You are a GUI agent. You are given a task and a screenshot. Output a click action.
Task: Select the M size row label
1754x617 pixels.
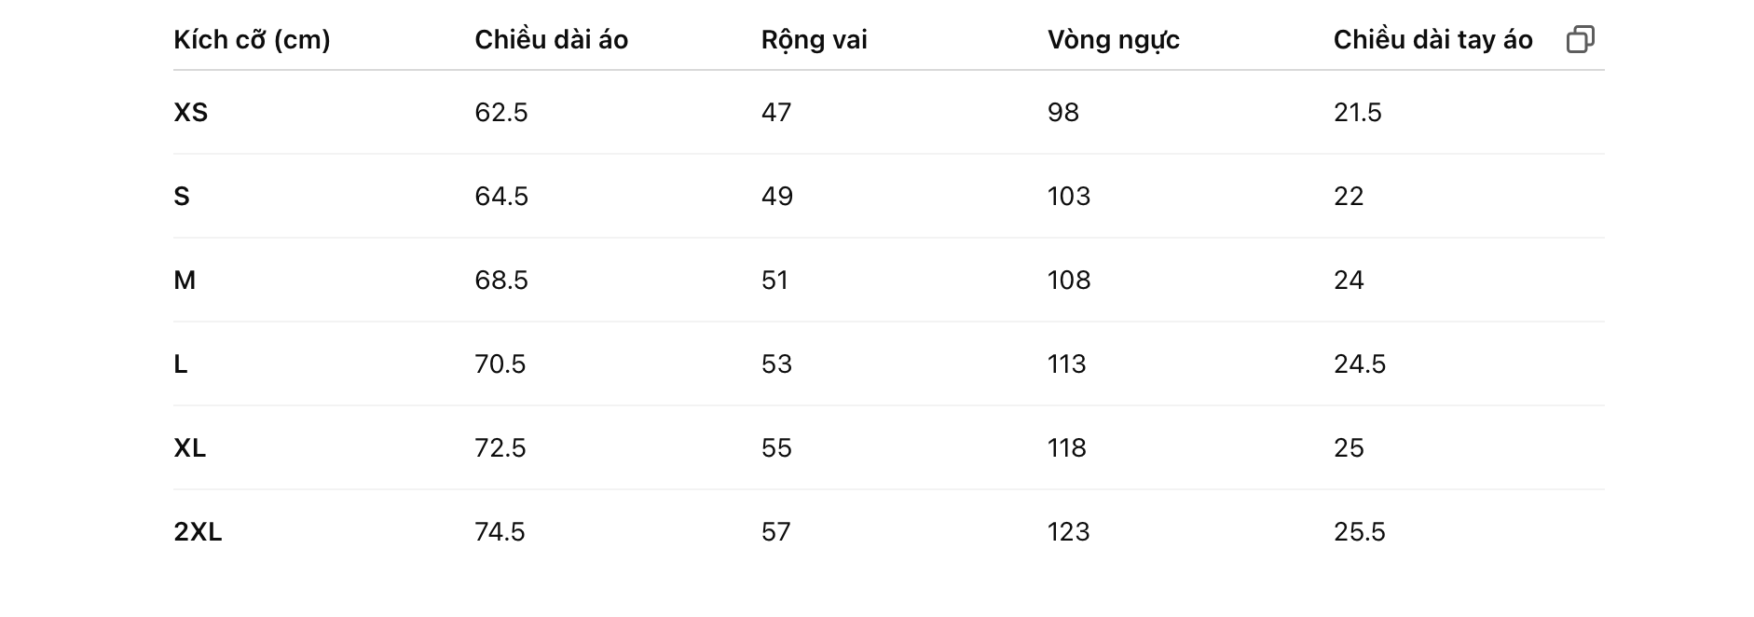185,281
